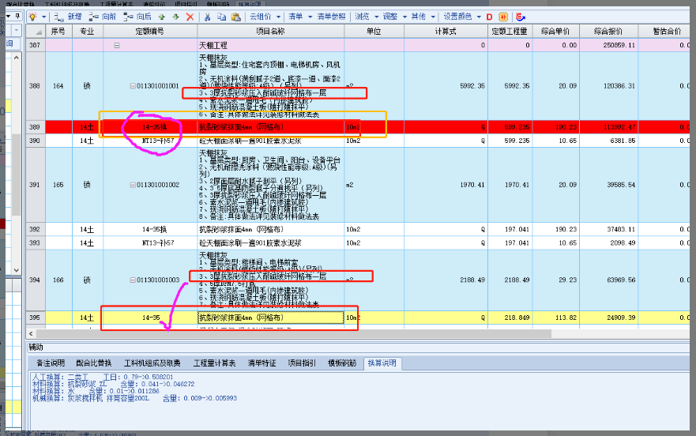696x436 pixels.
Task: Collapse item 011301001001 tree node
Action: pos(133,85)
